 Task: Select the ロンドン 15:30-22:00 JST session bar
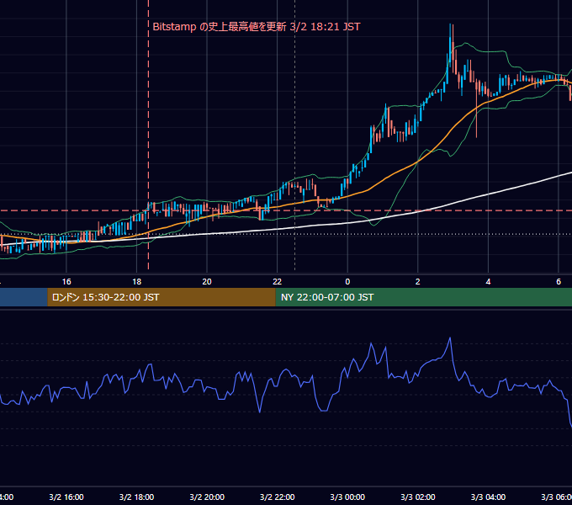[x=162, y=297]
